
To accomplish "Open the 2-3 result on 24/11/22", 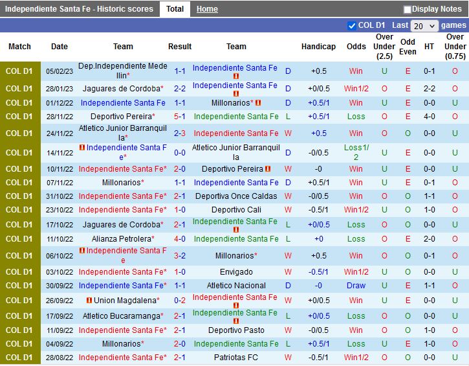I will (x=180, y=133).
